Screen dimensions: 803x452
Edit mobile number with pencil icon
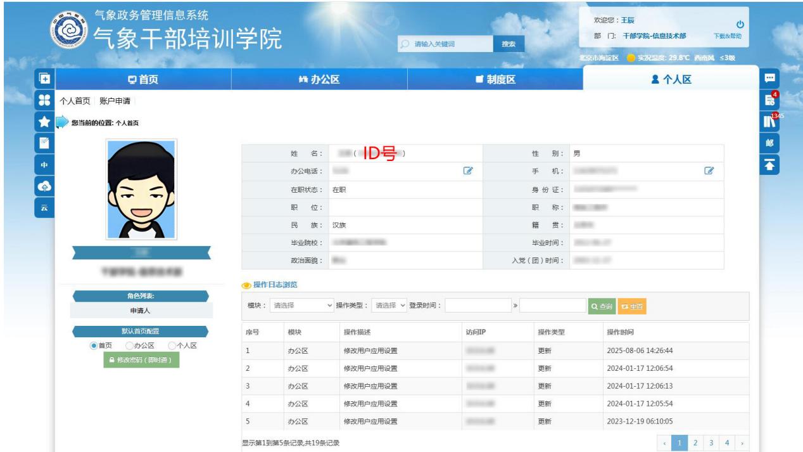[709, 171]
